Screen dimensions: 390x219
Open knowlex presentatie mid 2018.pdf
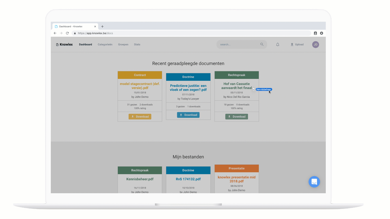[x=237, y=179]
